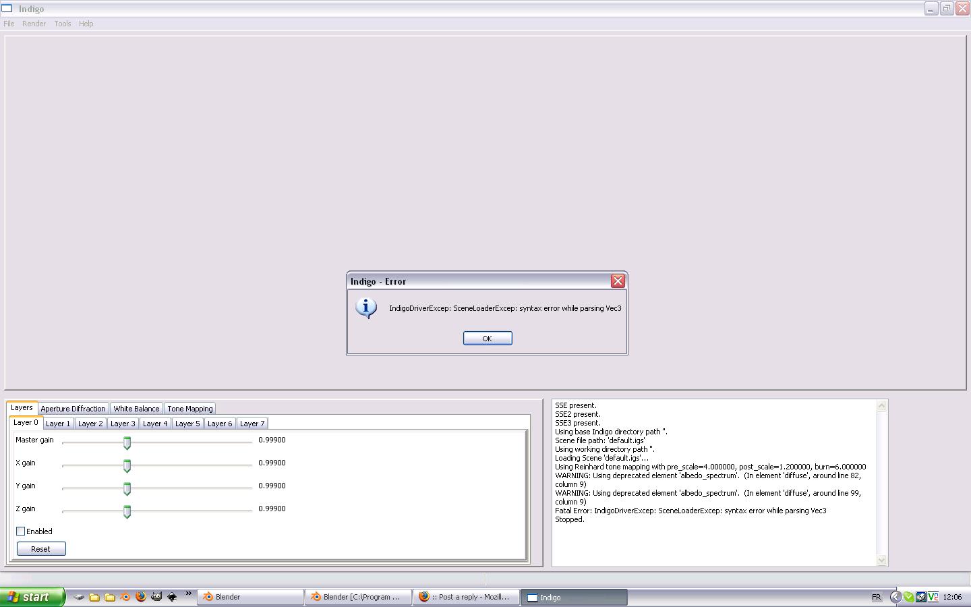Switch to Blender taskbar window
971x607 pixels.
[x=250, y=597]
